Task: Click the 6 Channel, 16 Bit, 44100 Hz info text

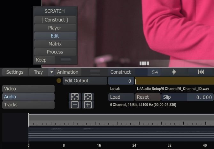Action: 143,105
